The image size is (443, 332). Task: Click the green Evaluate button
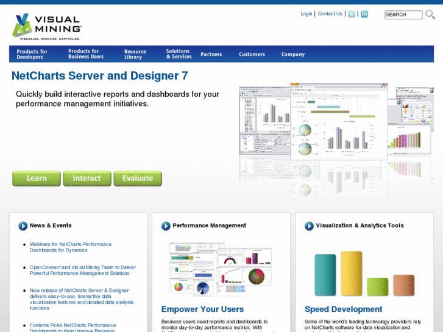(x=138, y=178)
